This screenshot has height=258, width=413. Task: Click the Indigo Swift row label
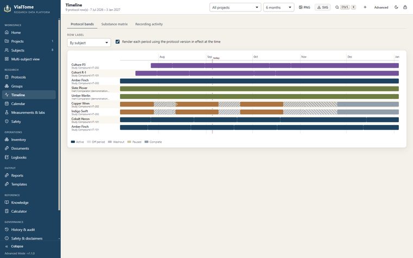(79, 111)
